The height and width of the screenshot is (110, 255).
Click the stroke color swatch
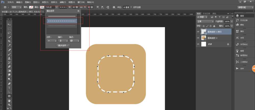(x=42, y=7)
